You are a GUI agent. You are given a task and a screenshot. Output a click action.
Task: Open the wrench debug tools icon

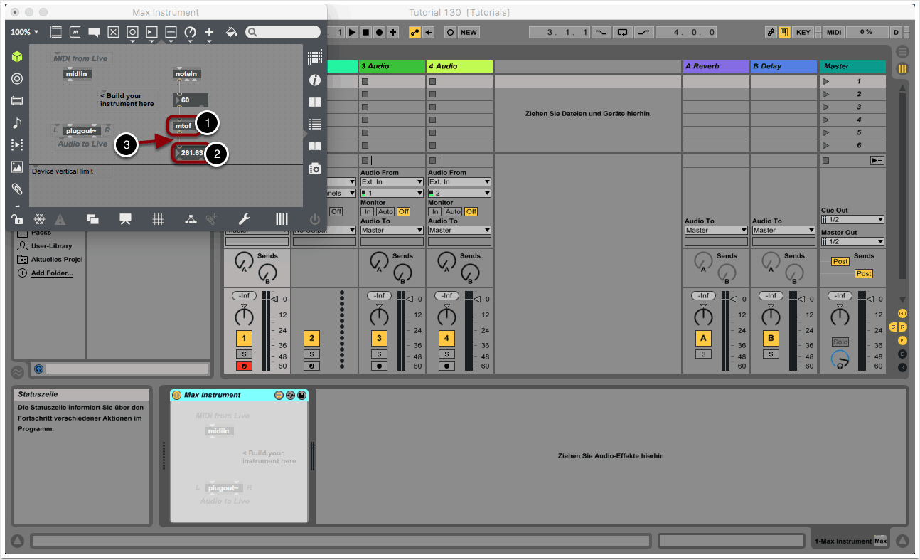(x=243, y=219)
